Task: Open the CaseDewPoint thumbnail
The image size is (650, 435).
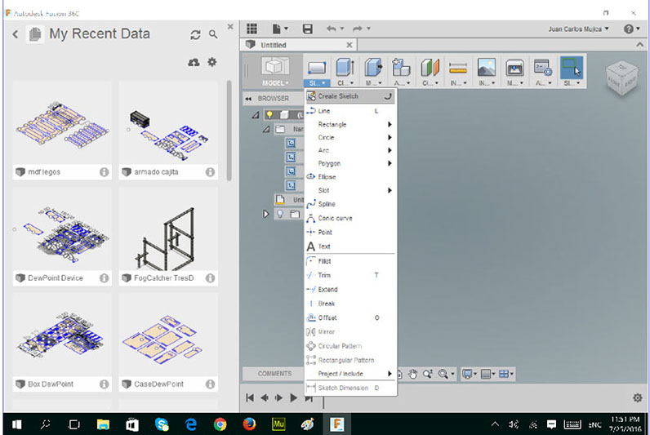Action: (x=168, y=335)
